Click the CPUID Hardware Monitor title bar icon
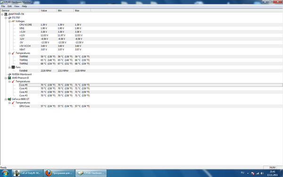This screenshot has width=283, height=177. tap(2, 2)
